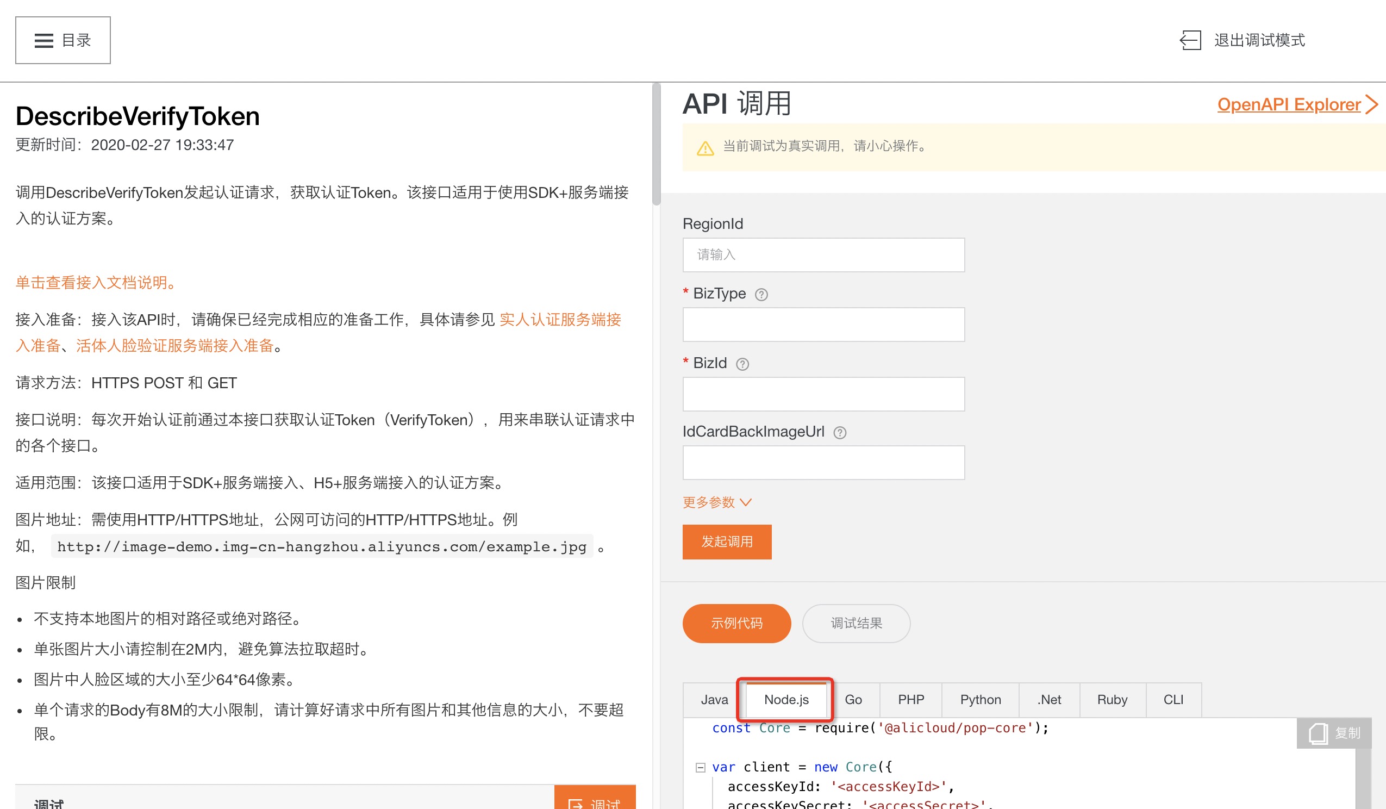Viewport: 1386px width, 809px height.
Task: Focus the RegionId input field
Action: pos(823,255)
